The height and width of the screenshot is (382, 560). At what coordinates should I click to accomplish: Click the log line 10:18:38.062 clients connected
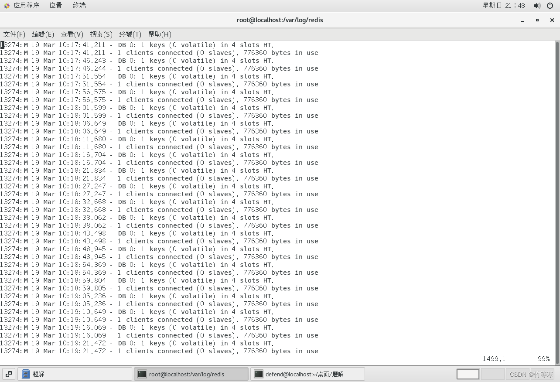click(159, 225)
